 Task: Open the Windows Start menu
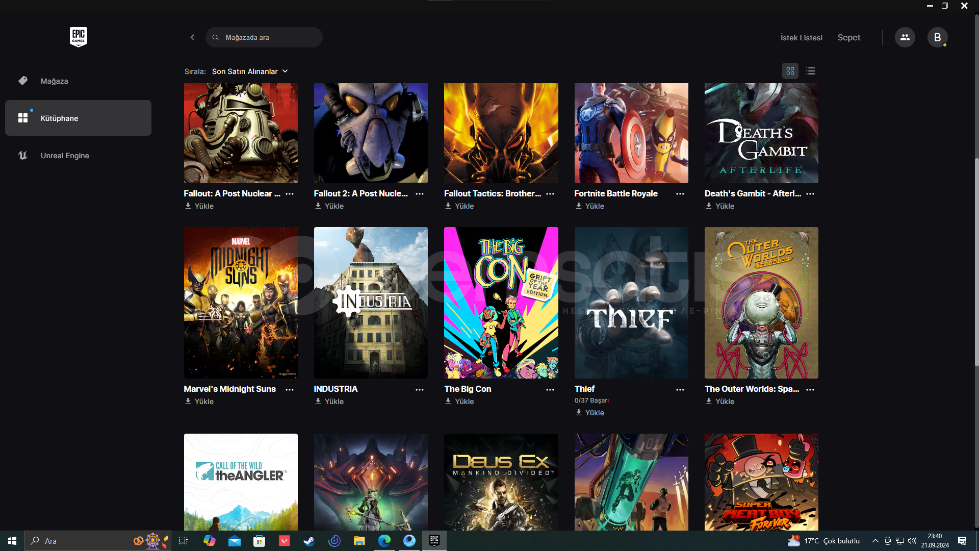(12, 541)
